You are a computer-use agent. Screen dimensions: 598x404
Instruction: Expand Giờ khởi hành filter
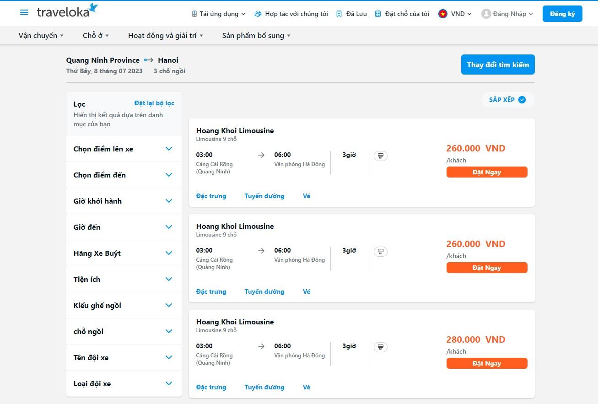click(124, 201)
